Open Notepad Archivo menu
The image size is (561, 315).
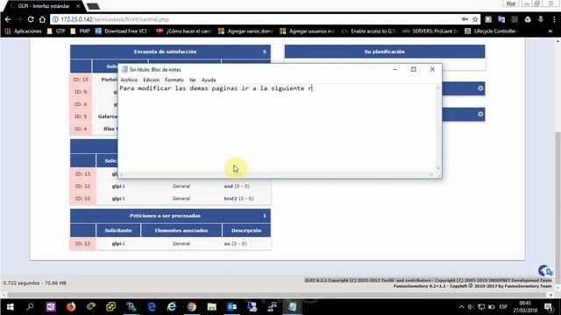coord(129,80)
